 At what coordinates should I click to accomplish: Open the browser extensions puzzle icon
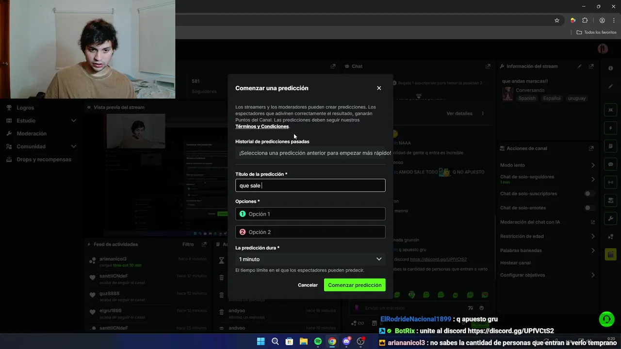coord(585,20)
